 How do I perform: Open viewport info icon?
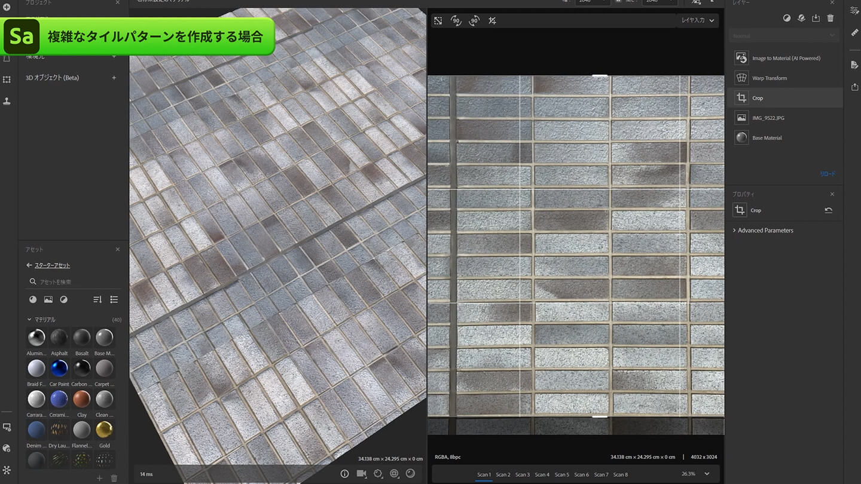pos(344,474)
